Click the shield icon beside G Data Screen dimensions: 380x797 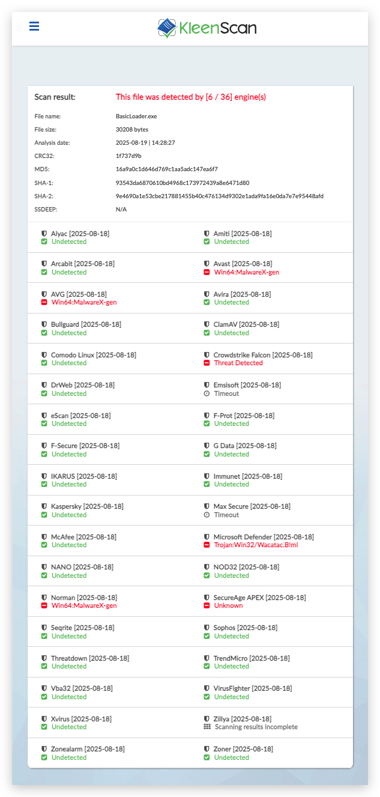coord(207,446)
